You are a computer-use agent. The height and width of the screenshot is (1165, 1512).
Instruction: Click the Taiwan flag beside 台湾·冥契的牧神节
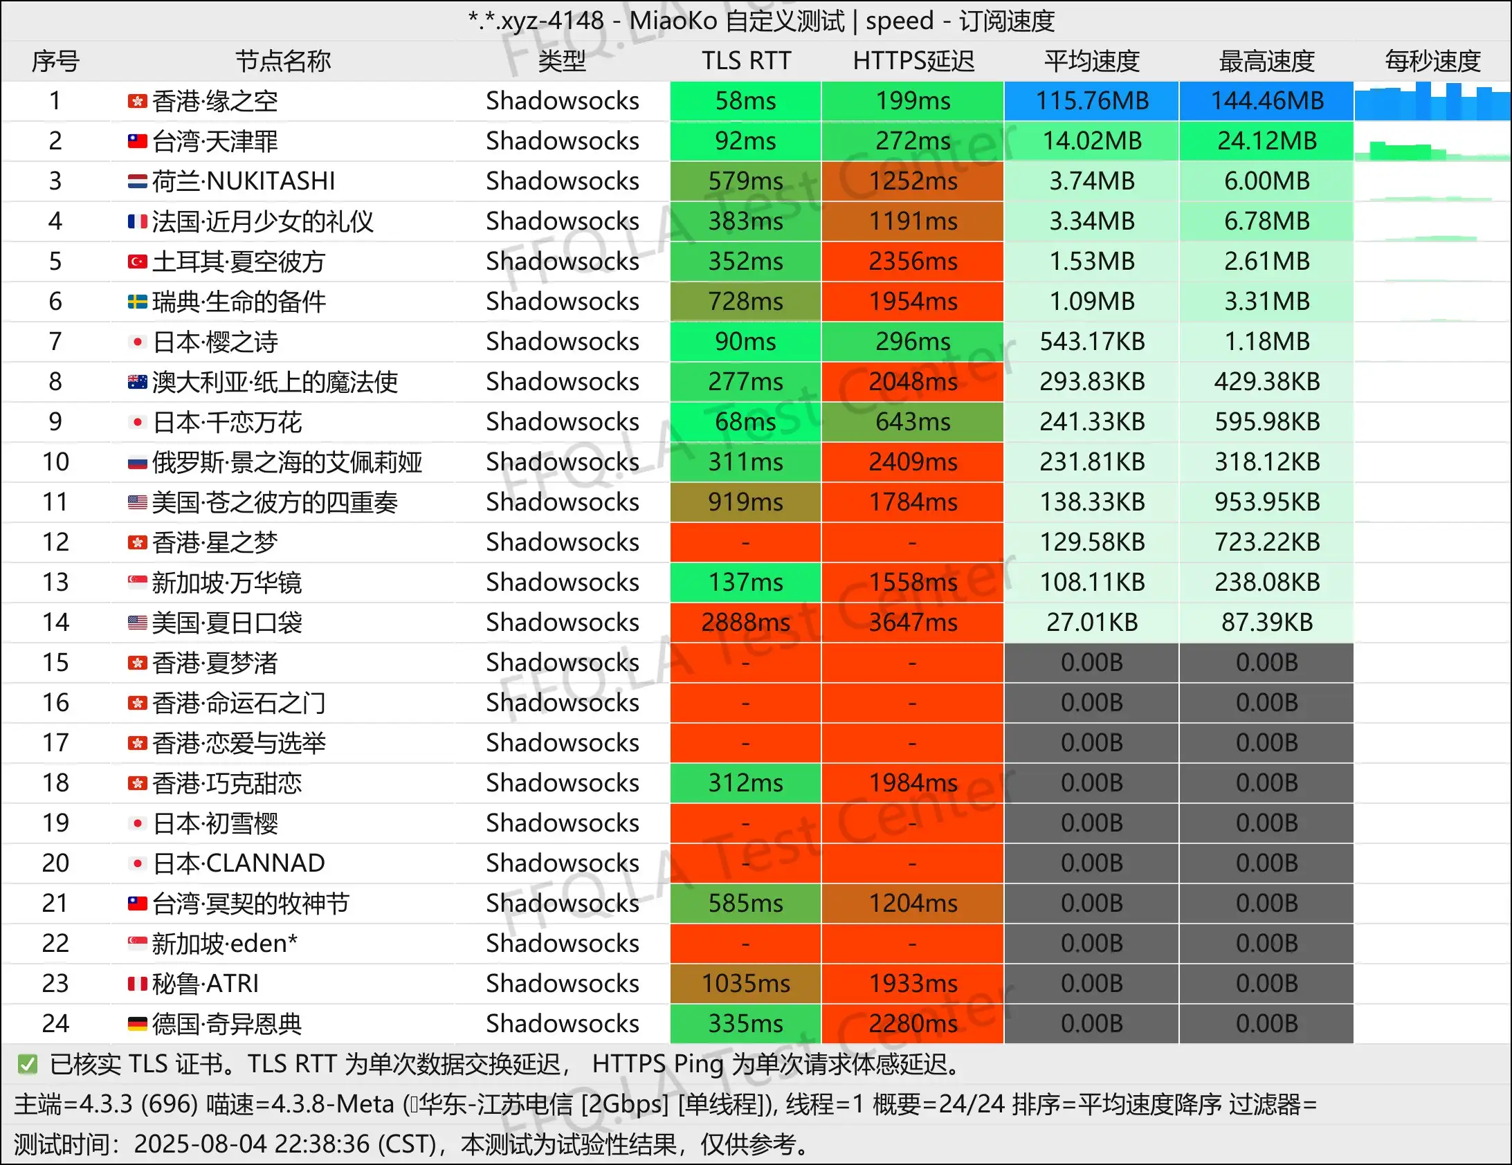137,905
